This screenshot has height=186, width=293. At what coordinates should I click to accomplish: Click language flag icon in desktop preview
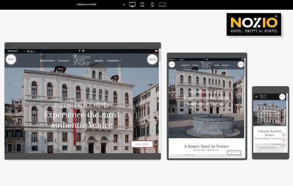click(156, 51)
